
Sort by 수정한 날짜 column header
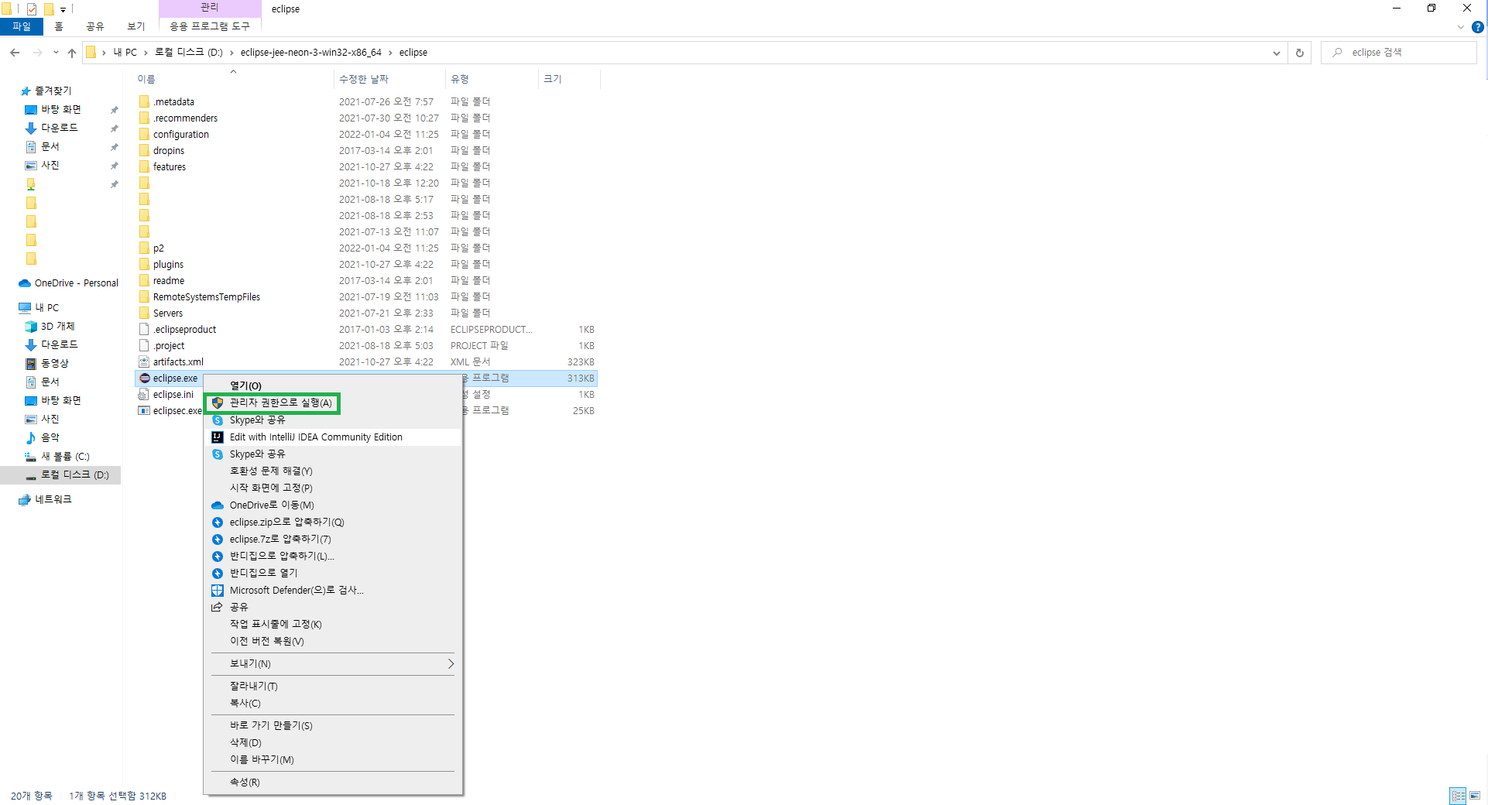tap(390, 79)
